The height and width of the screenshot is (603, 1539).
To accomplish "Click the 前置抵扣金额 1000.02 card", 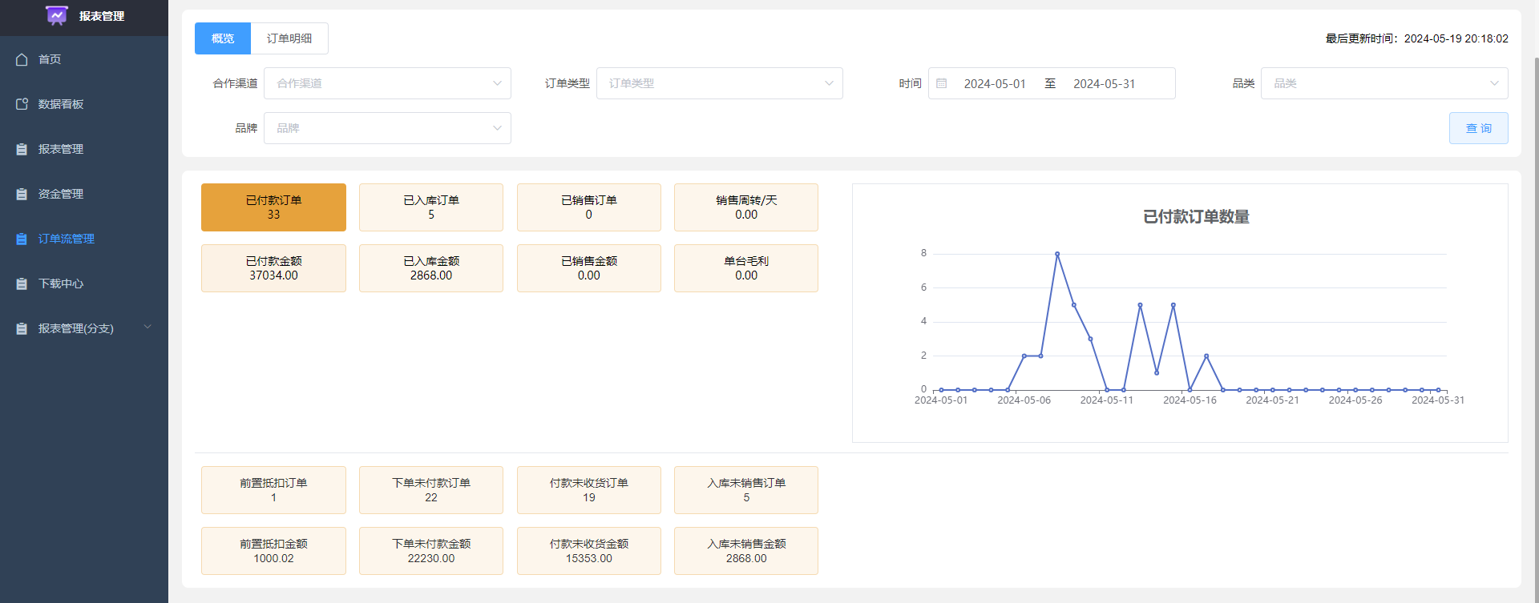I will 273,551.
